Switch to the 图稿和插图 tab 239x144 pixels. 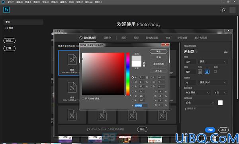coord(152,38)
